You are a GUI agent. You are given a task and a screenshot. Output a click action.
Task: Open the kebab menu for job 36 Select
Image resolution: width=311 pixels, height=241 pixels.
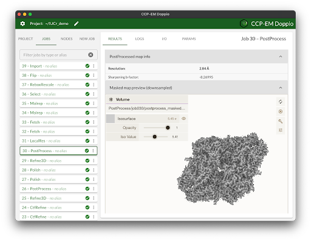pos(94,94)
